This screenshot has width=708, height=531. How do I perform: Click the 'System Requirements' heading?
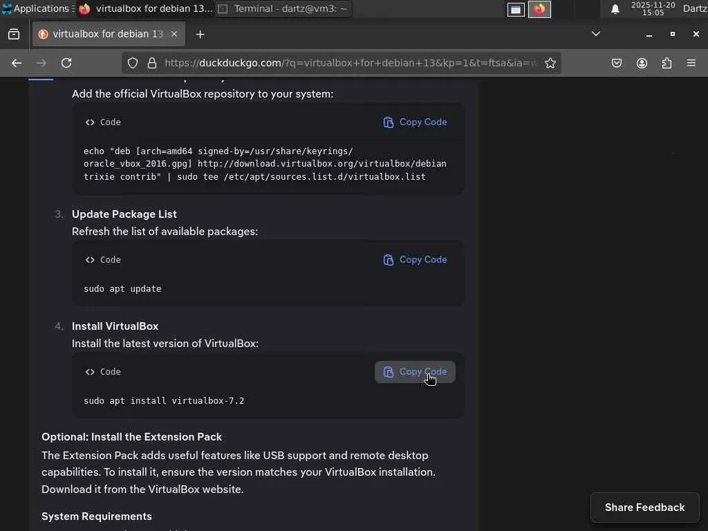pos(97,516)
